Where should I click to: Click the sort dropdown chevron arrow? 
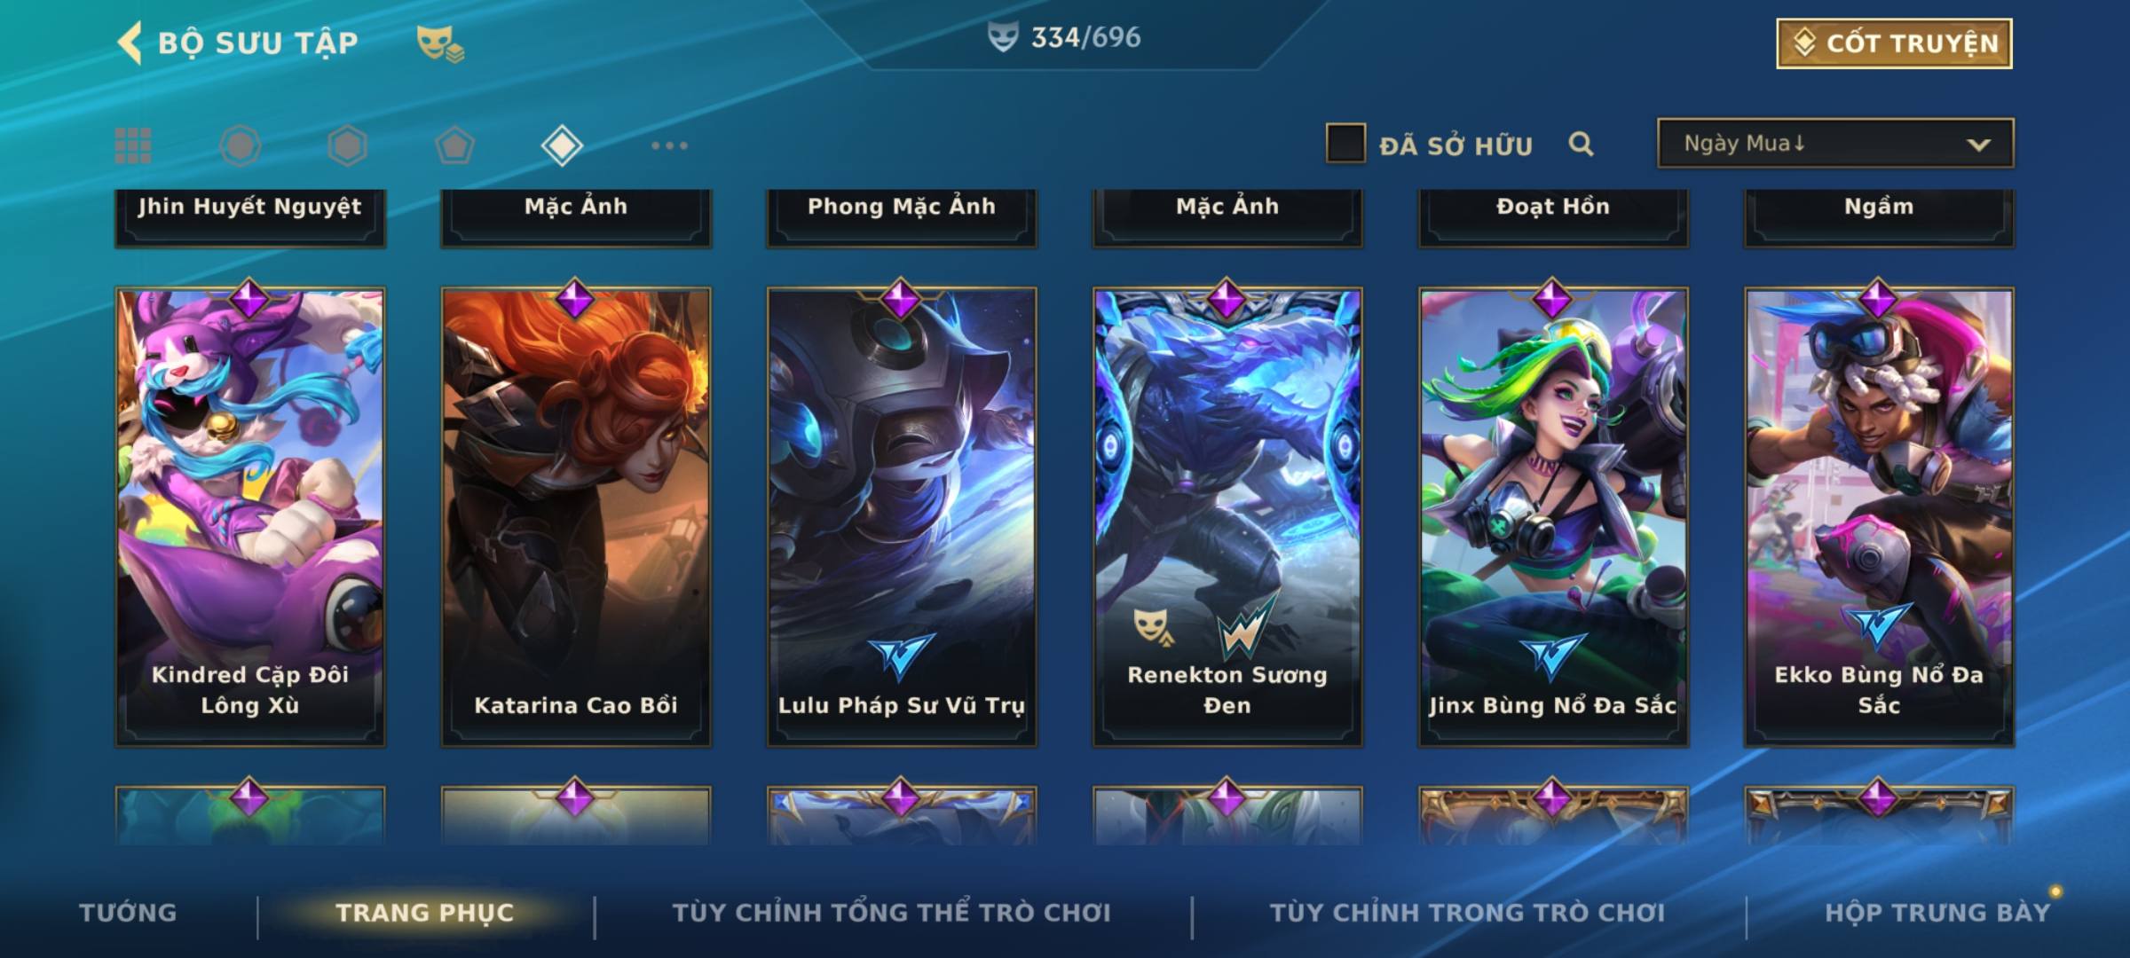coord(1978,145)
